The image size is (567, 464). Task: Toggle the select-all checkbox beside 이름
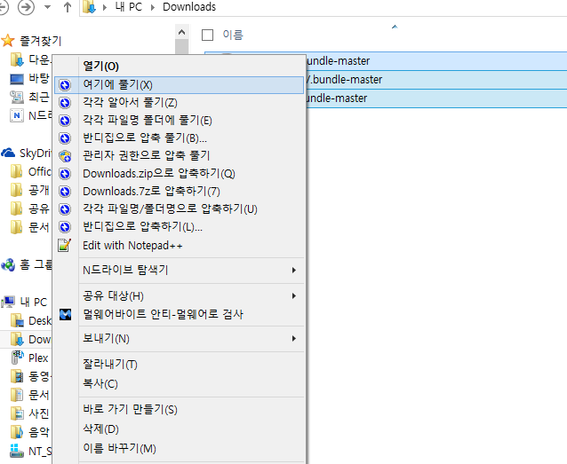pos(207,35)
